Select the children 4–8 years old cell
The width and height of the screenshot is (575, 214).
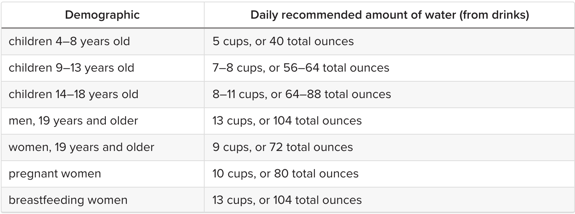tap(102, 42)
